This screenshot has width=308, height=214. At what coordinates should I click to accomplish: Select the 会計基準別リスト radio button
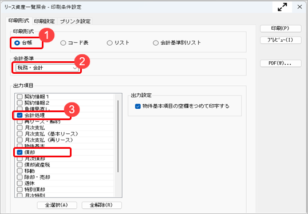coord(156,43)
